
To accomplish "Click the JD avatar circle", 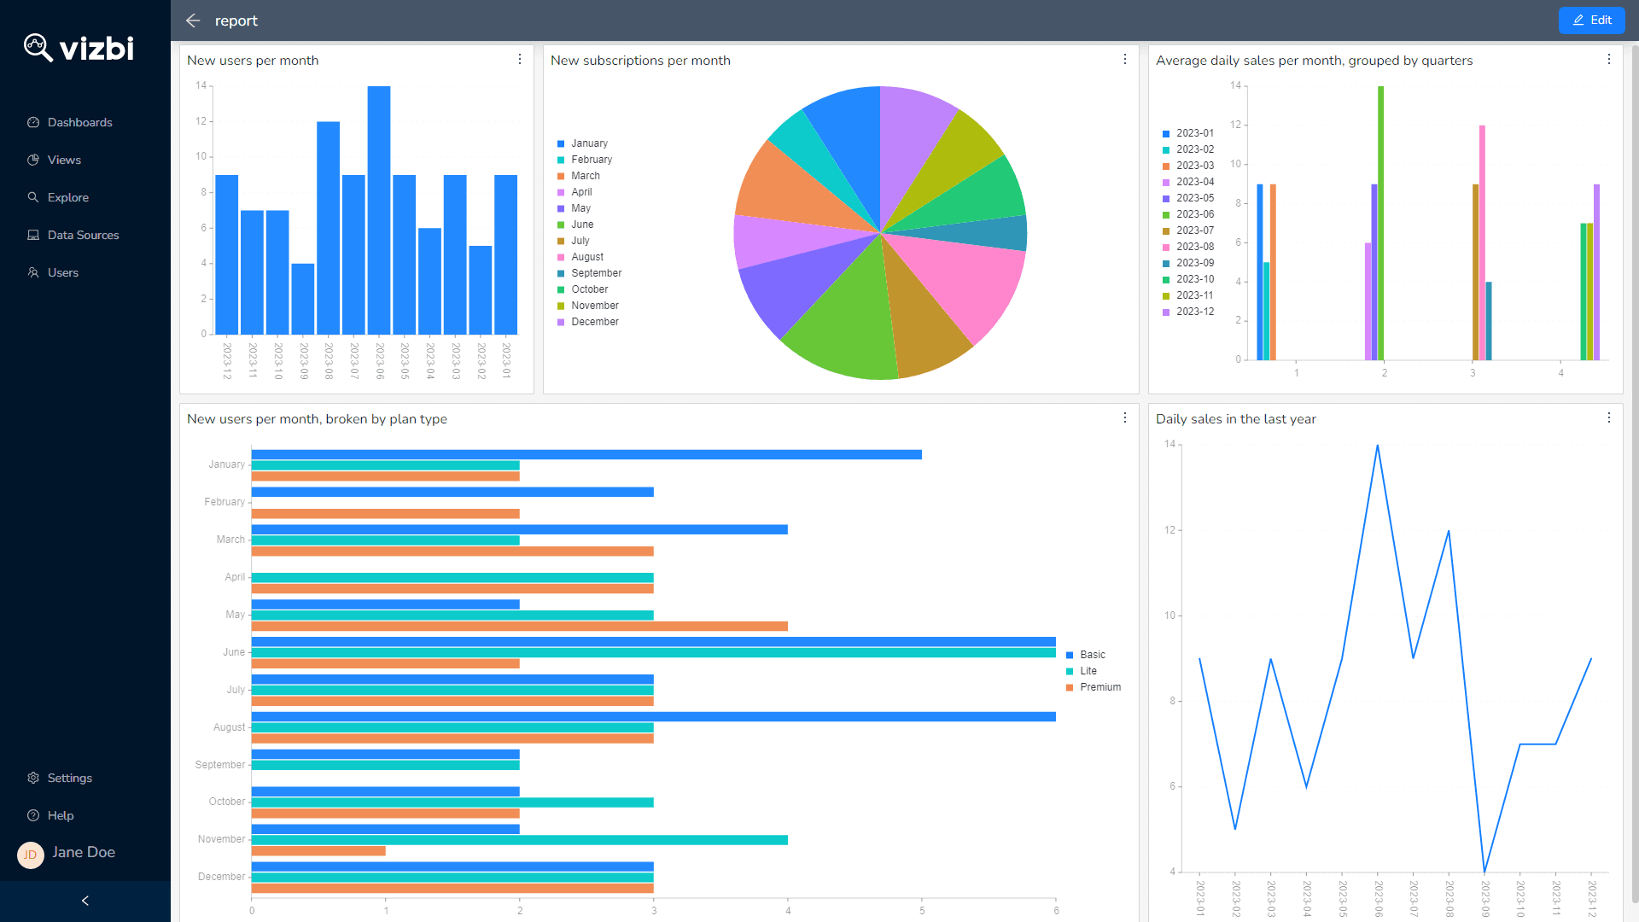I will click(x=31, y=855).
